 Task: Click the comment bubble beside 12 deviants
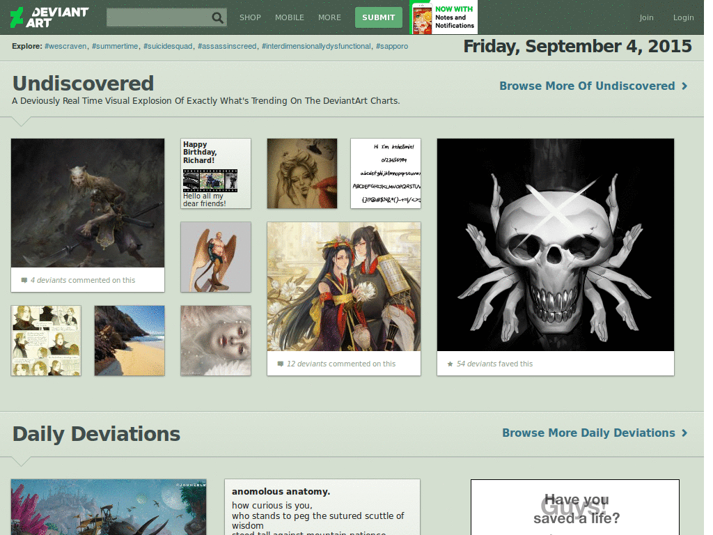[281, 364]
